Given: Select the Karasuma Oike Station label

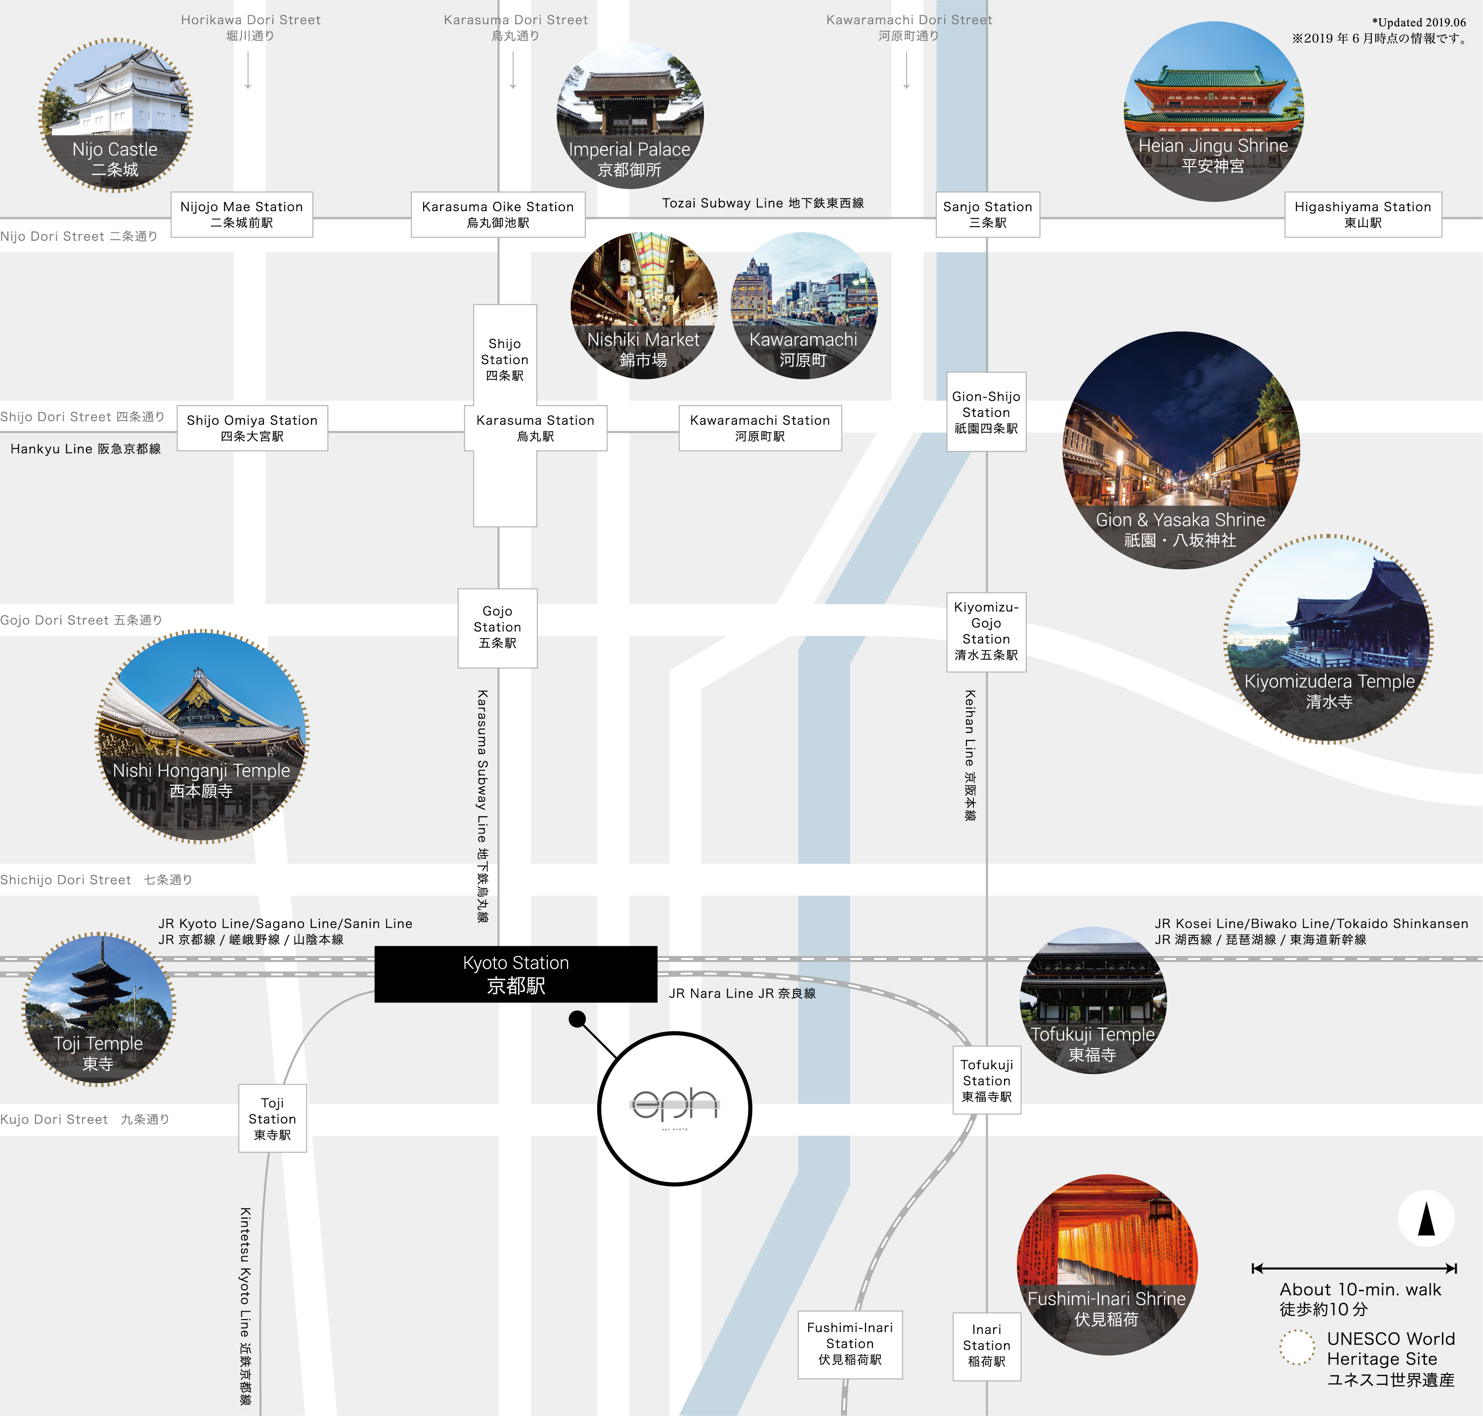Looking at the screenshot, I should (x=498, y=214).
